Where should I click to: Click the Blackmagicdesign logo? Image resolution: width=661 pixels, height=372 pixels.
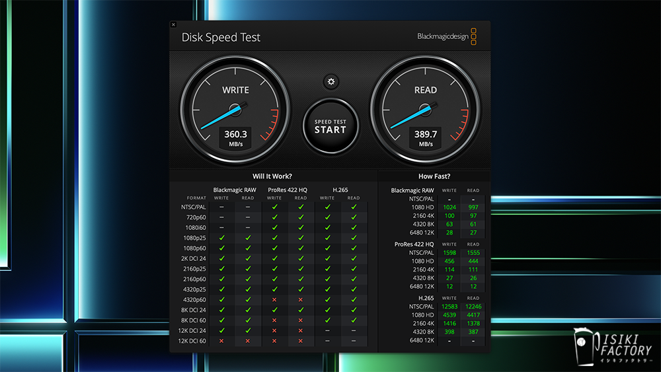click(x=447, y=36)
